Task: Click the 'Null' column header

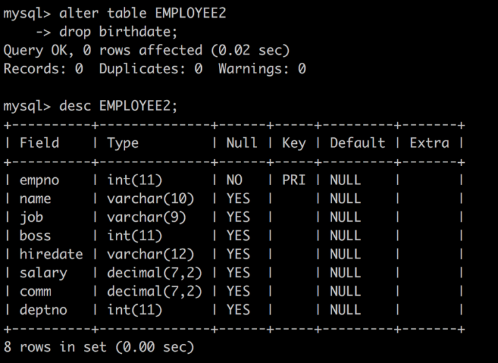Action: (x=242, y=143)
